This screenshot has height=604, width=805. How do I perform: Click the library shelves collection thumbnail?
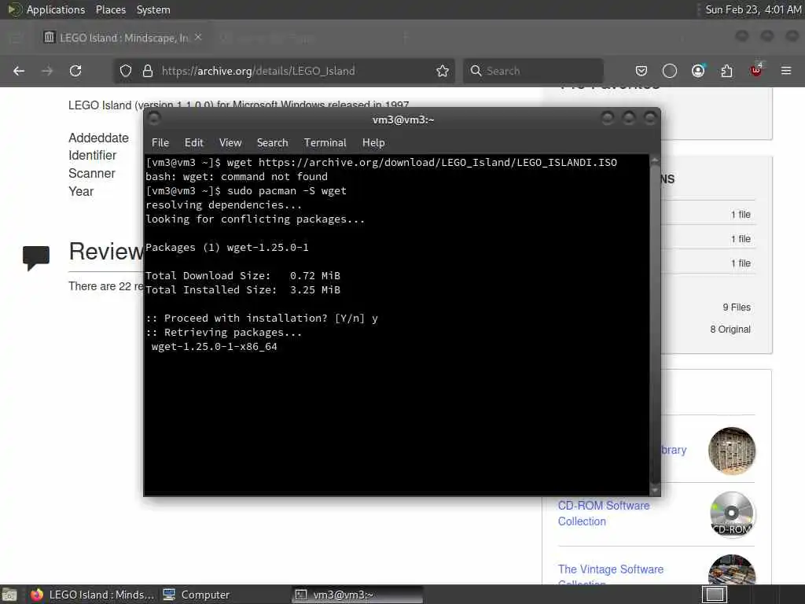732,451
